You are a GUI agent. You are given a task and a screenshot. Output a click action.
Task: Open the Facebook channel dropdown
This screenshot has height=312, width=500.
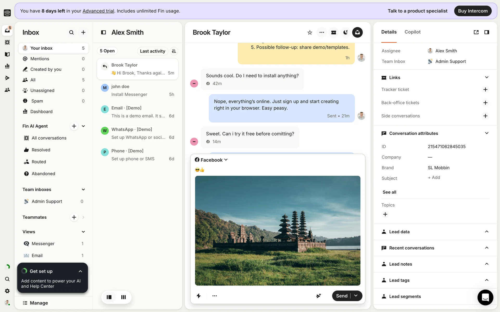click(211, 160)
